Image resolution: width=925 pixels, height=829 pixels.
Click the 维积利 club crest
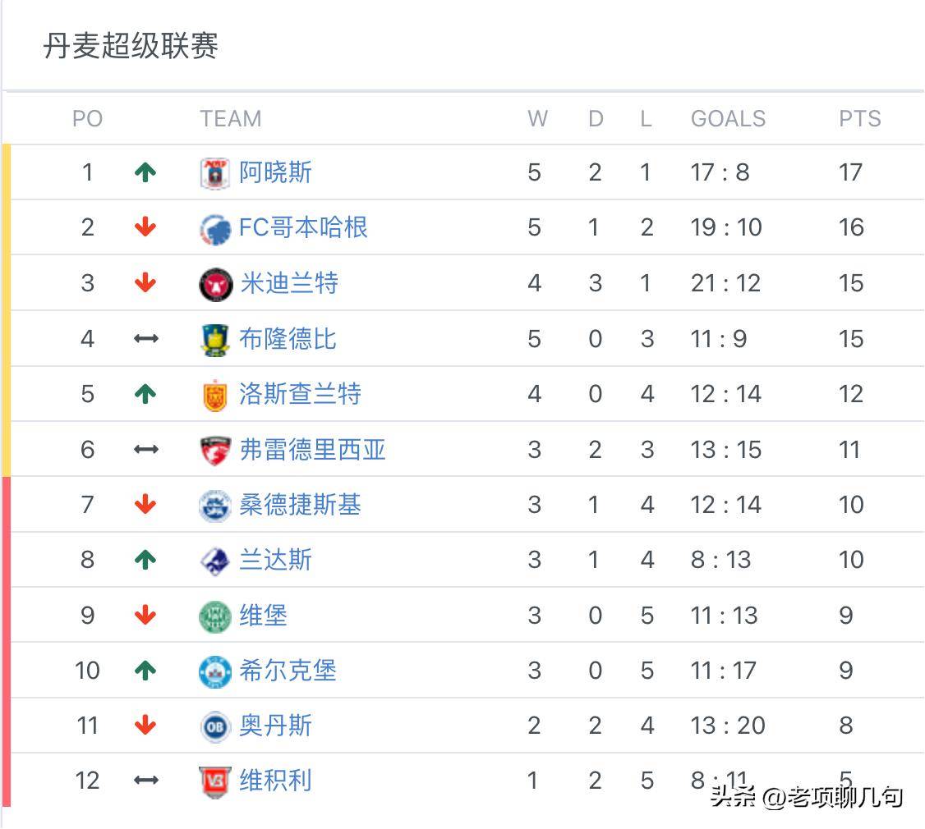(215, 781)
